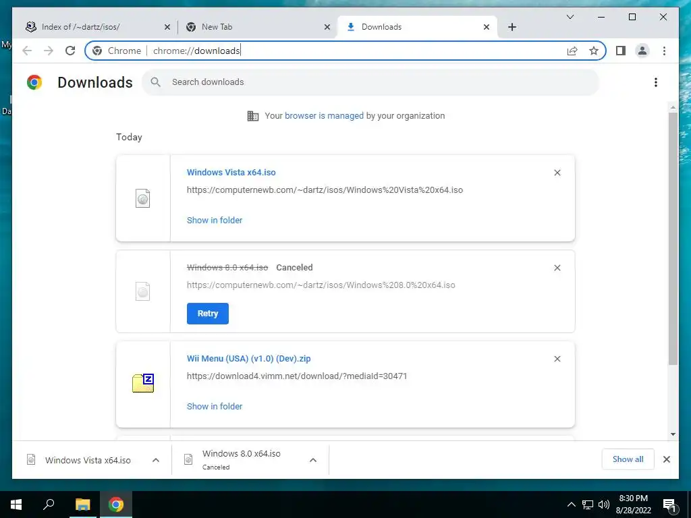
Task: Click the share page icon in address bar
Action: click(x=572, y=51)
